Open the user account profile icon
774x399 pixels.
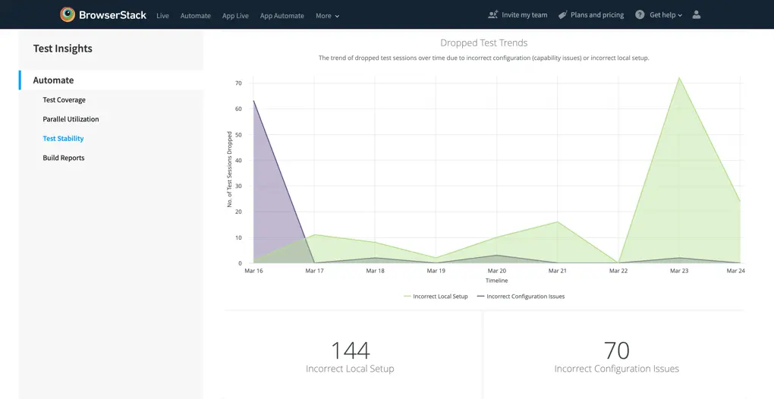pyautogui.click(x=697, y=14)
